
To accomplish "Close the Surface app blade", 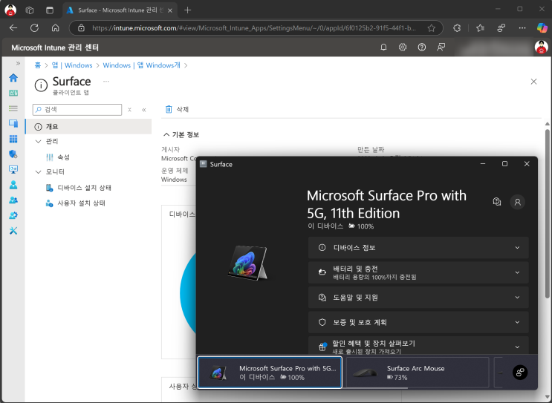I will pyautogui.click(x=533, y=82).
